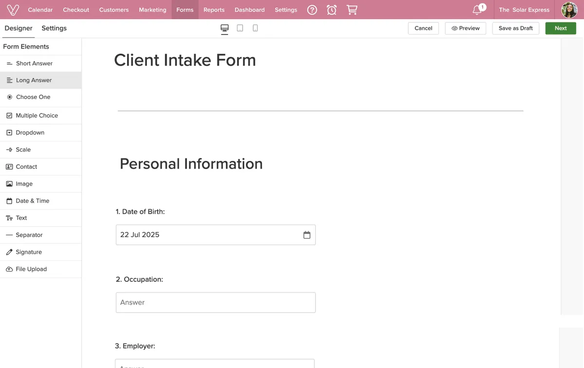The width and height of the screenshot is (584, 368).
Task: Click Save as Draft button
Action: (x=515, y=28)
